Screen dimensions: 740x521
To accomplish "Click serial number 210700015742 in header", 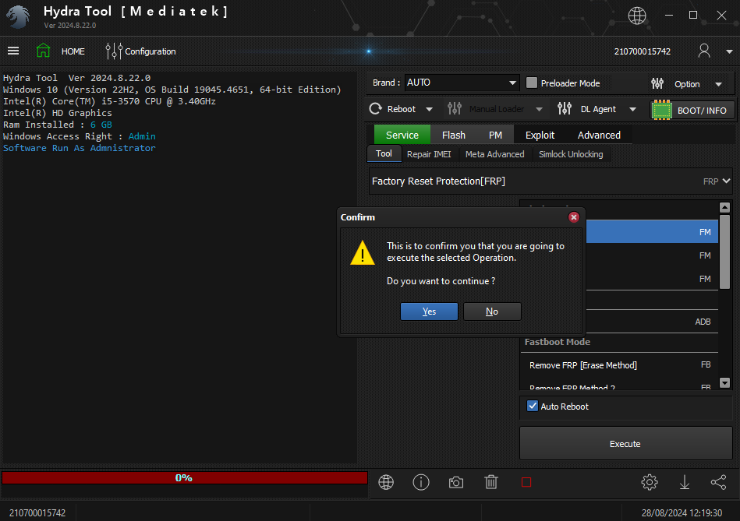I will coord(642,51).
